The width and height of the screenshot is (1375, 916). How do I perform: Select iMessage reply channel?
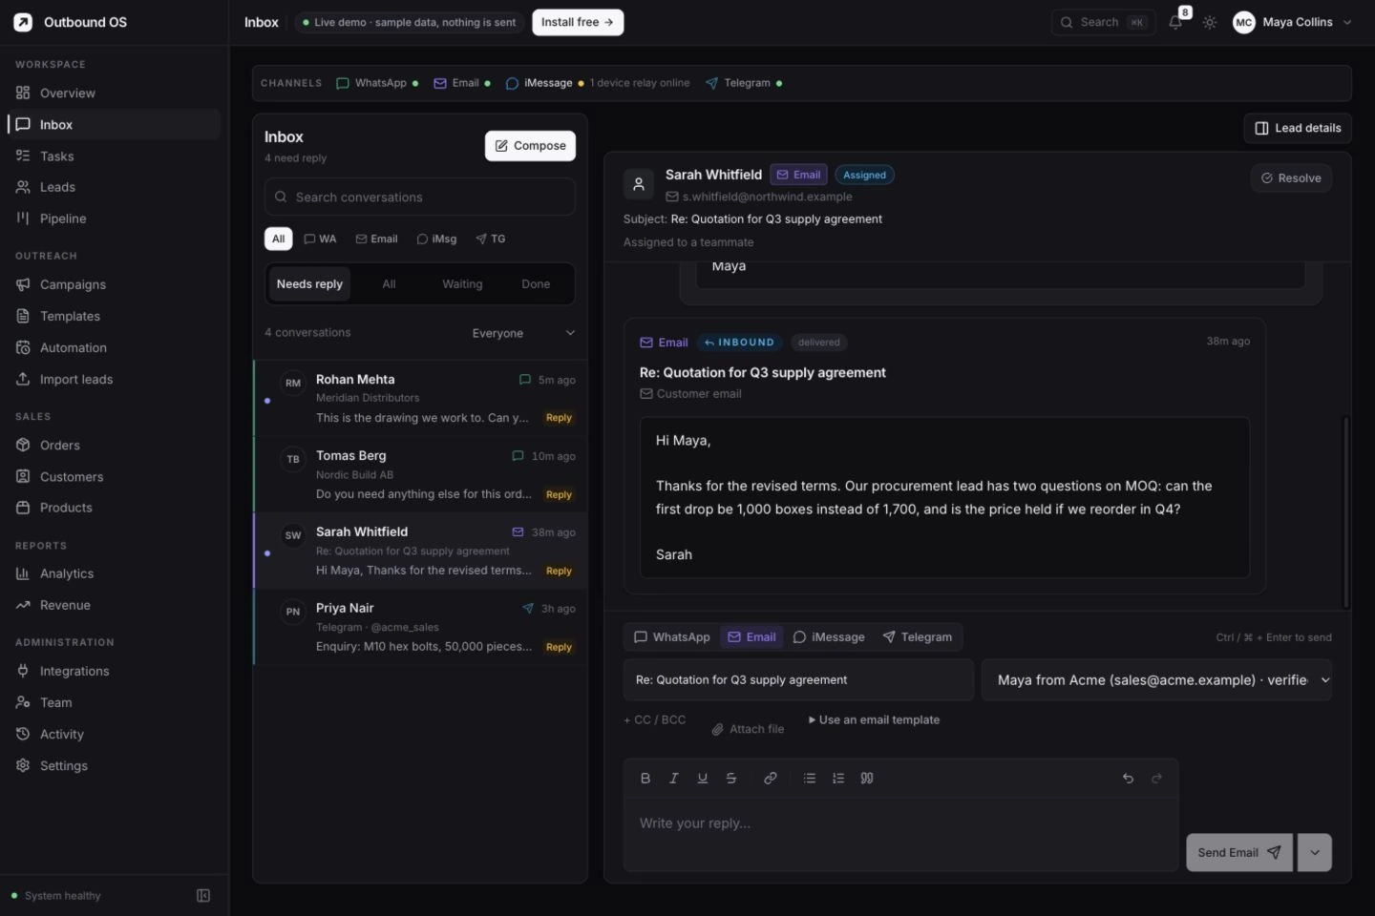click(829, 636)
